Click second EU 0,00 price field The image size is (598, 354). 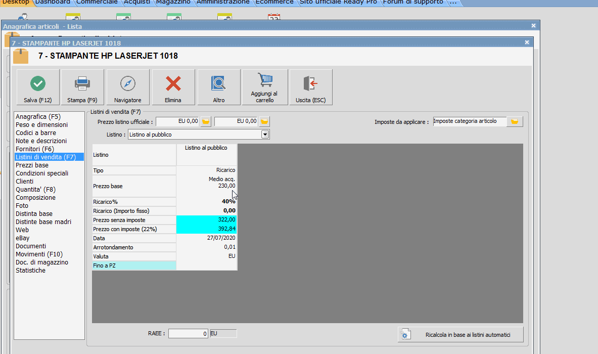point(237,121)
